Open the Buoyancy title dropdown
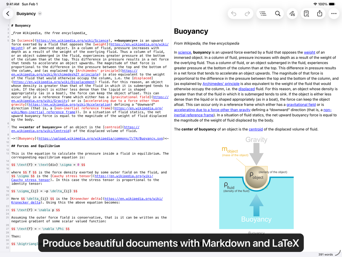The width and height of the screenshot is (342, 257). (40, 13)
